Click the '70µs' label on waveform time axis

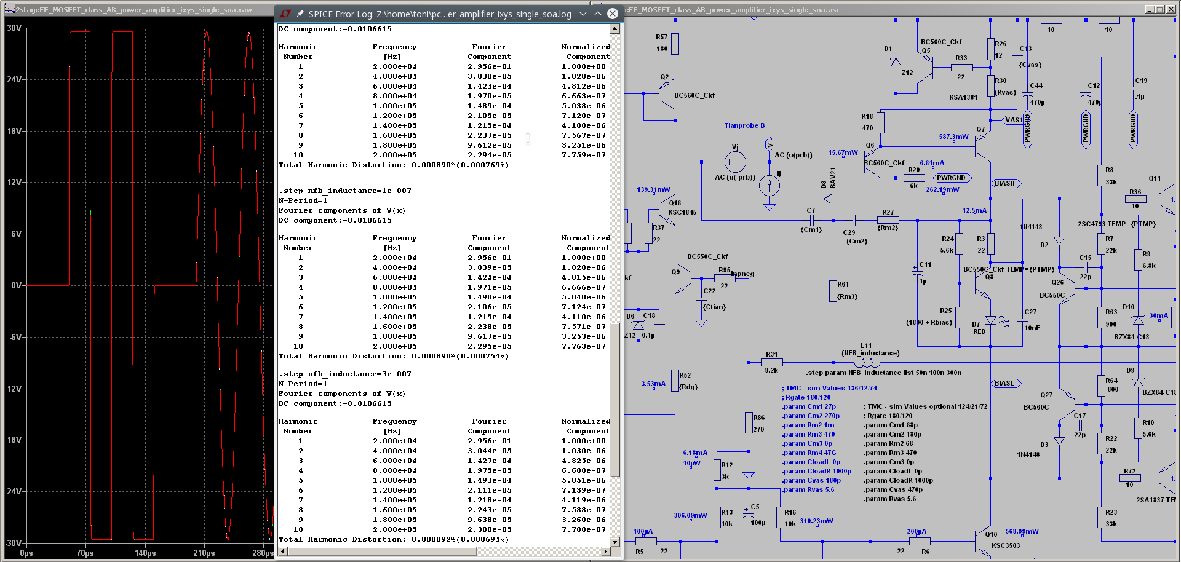[x=85, y=553]
